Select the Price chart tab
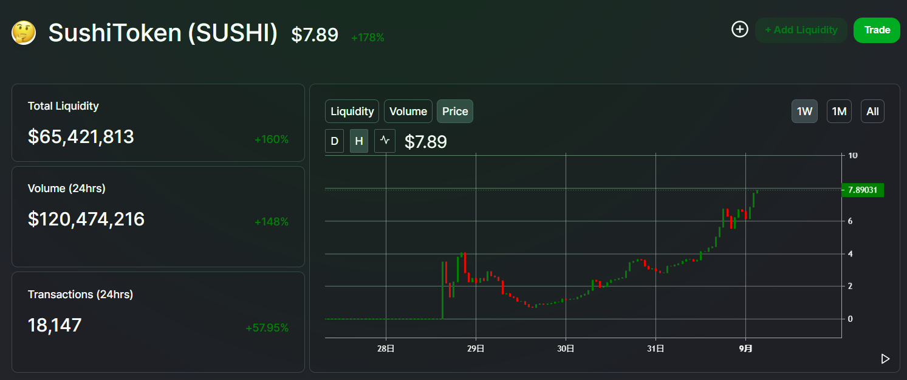 [454, 112]
